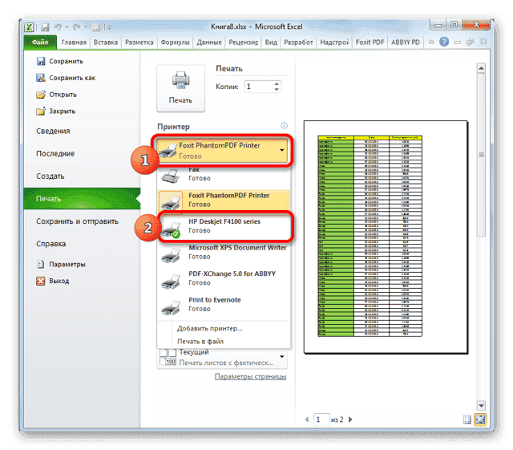This screenshot has width=513, height=450.
Task: Switch to the Данные ribbon tab
Action: click(209, 43)
